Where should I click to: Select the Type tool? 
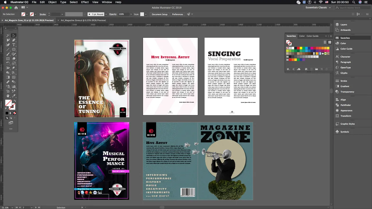point(14,45)
